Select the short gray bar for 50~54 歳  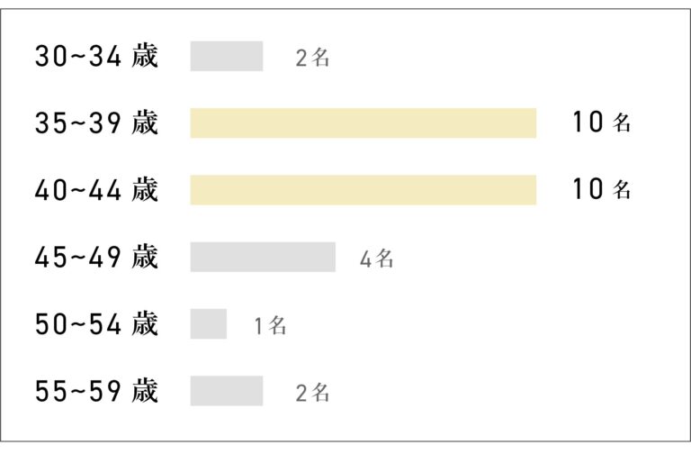click(x=209, y=324)
